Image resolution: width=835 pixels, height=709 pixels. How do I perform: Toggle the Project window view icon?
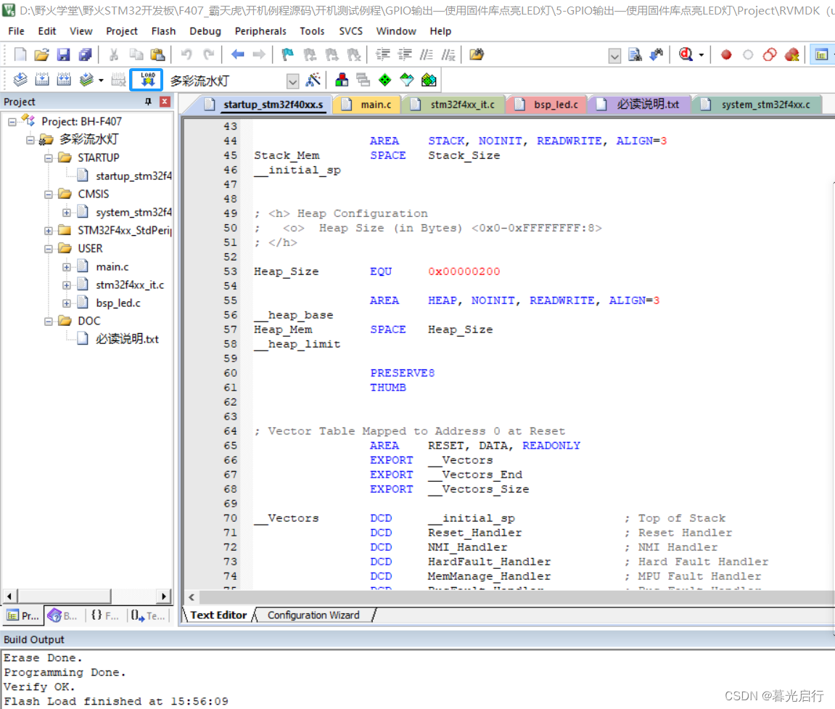pos(821,54)
